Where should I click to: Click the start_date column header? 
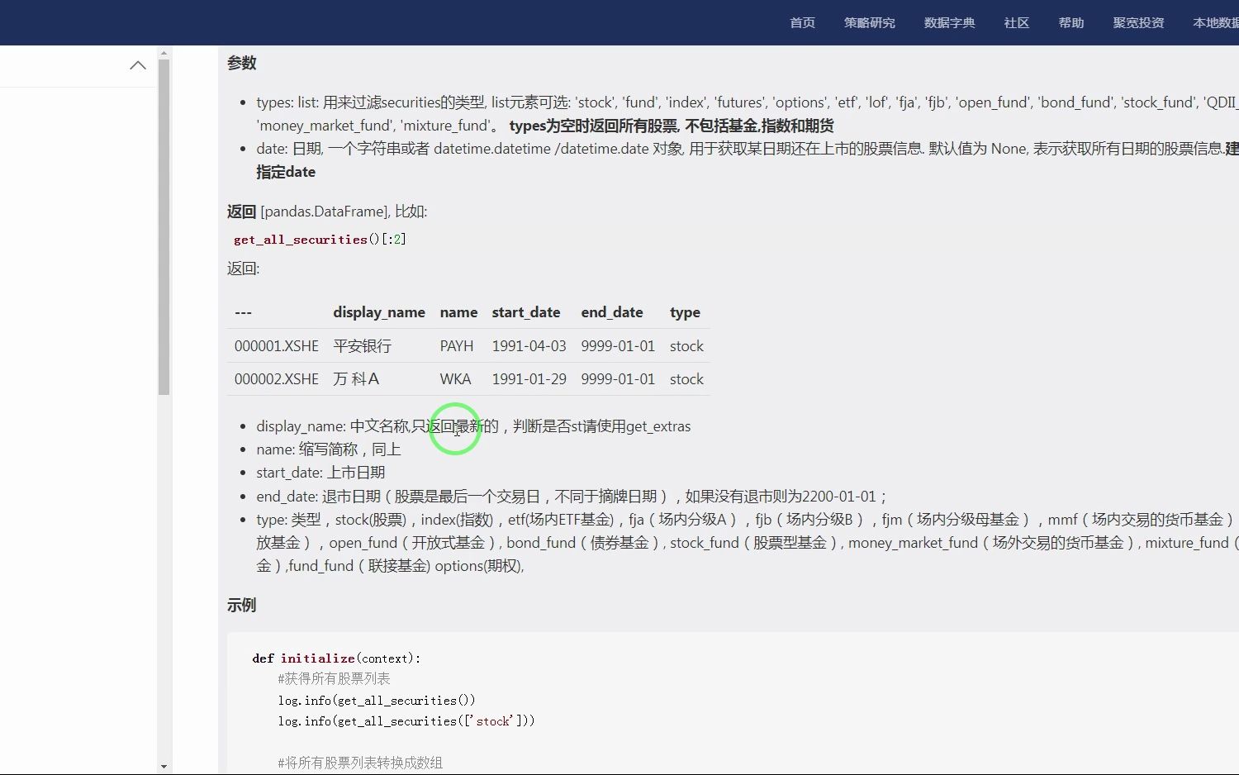point(526,312)
